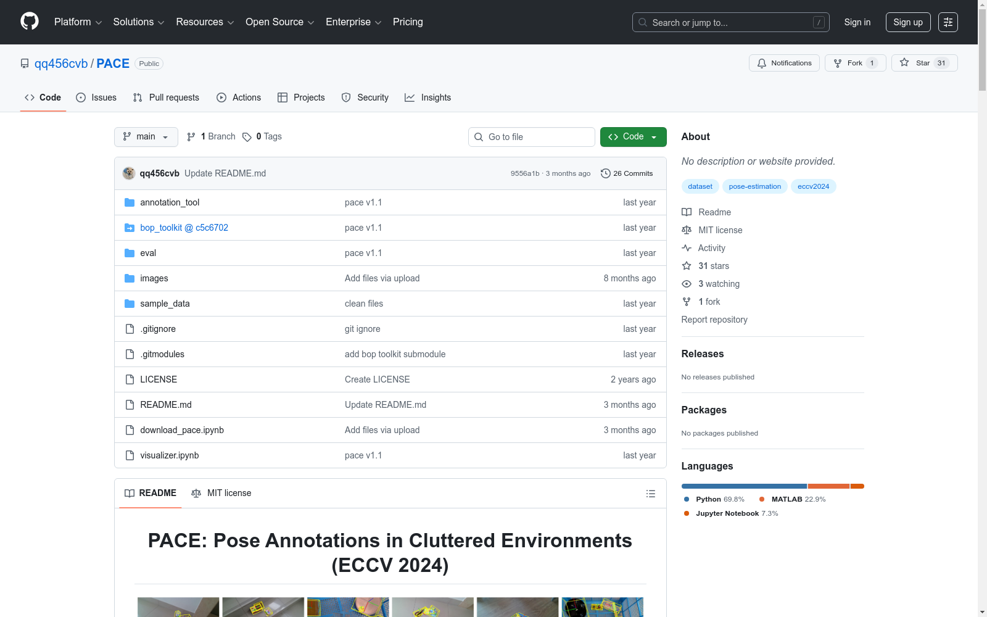This screenshot has width=987, height=617.
Task: View 1 Branch list
Action: [x=211, y=136]
